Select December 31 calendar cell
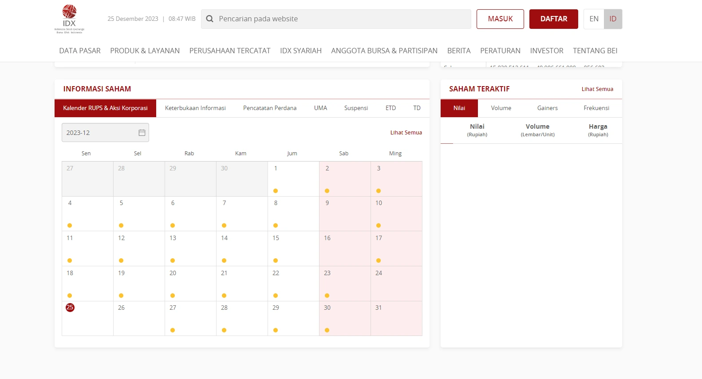The height and width of the screenshot is (379, 702). pos(396,318)
